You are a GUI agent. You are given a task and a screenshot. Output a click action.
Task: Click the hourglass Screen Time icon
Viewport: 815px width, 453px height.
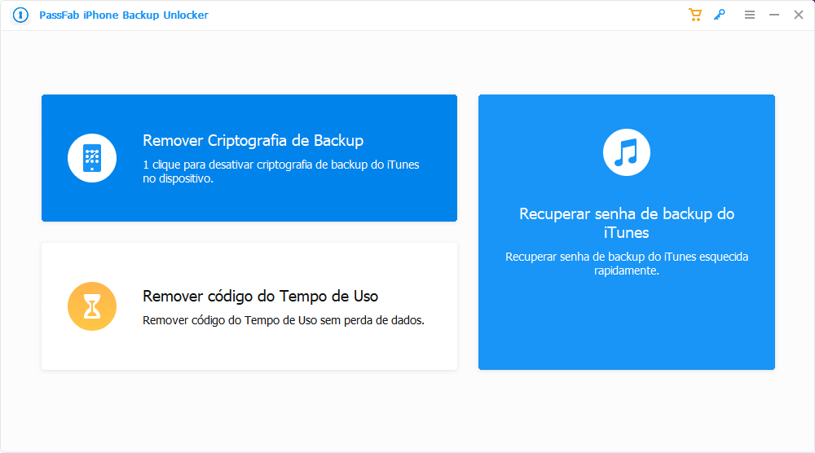point(92,306)
